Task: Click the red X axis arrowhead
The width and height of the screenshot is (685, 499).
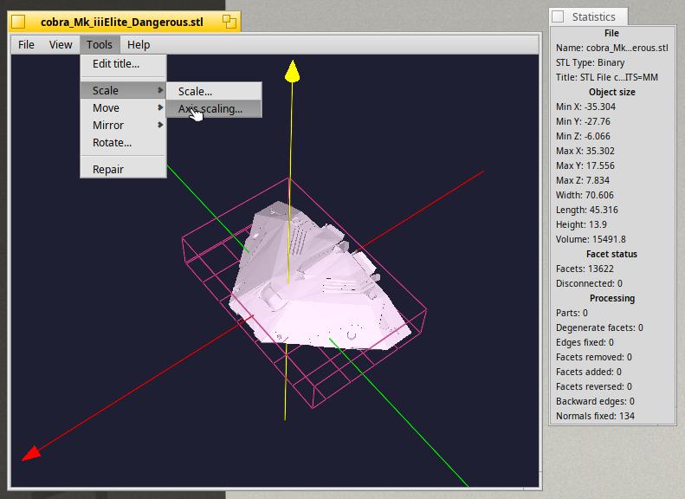Action: (x=31, y=453)
